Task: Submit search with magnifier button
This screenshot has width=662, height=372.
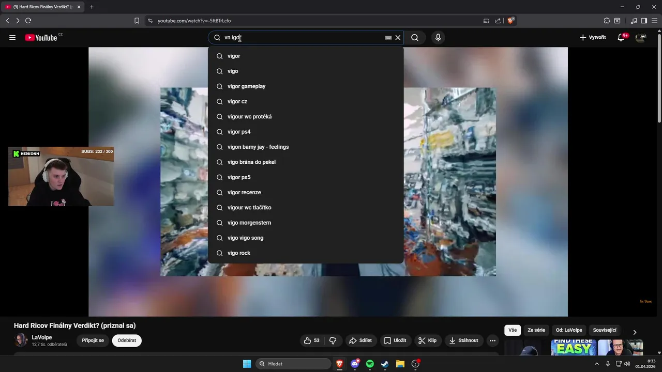Action: coord(415,38)
